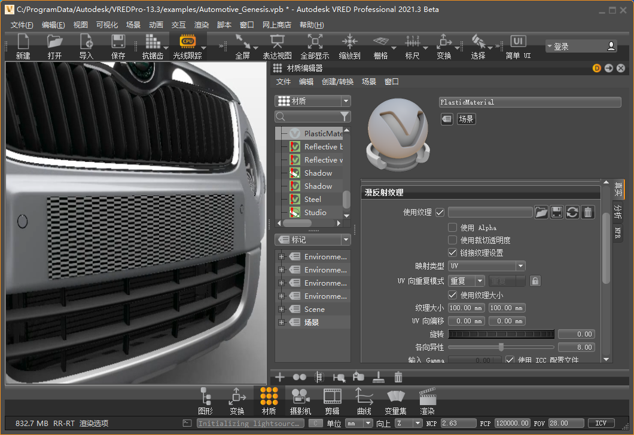Expand the Scene tag tree item
This screenshot has width=634, height=435.
[281, 310]
